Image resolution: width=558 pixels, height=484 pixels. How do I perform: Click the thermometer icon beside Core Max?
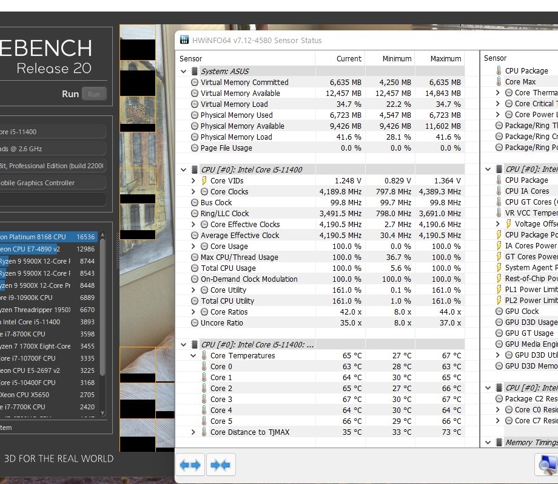499,81
